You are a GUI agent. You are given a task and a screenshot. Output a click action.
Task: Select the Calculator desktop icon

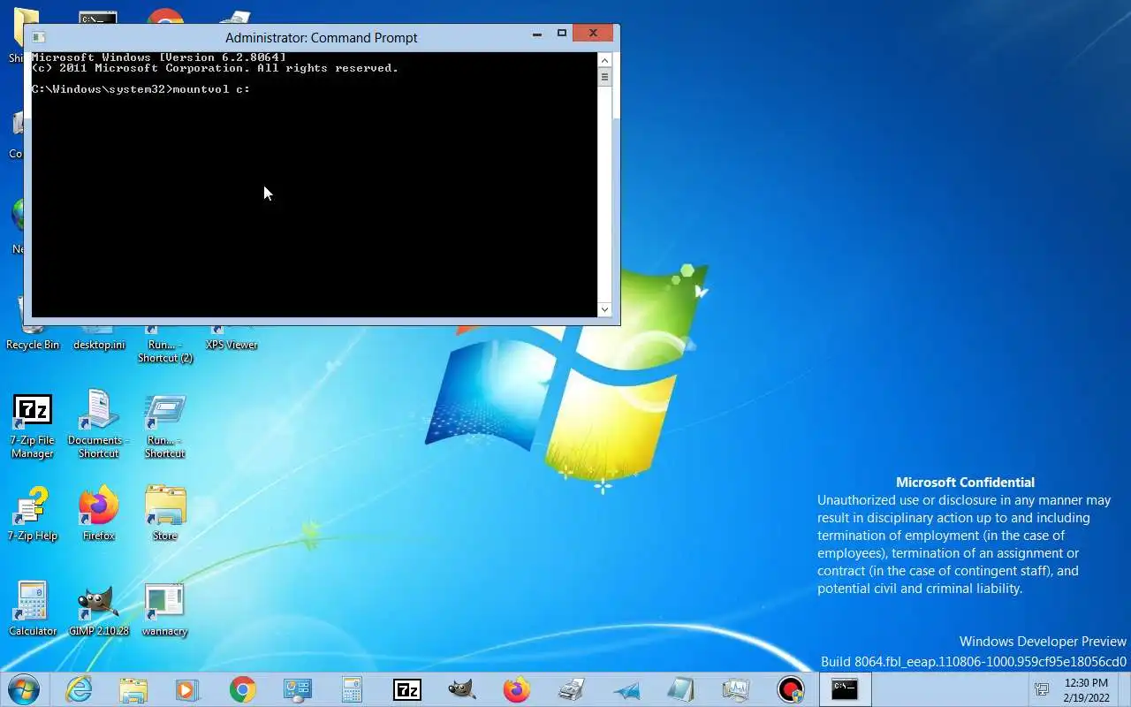point(33,609)
